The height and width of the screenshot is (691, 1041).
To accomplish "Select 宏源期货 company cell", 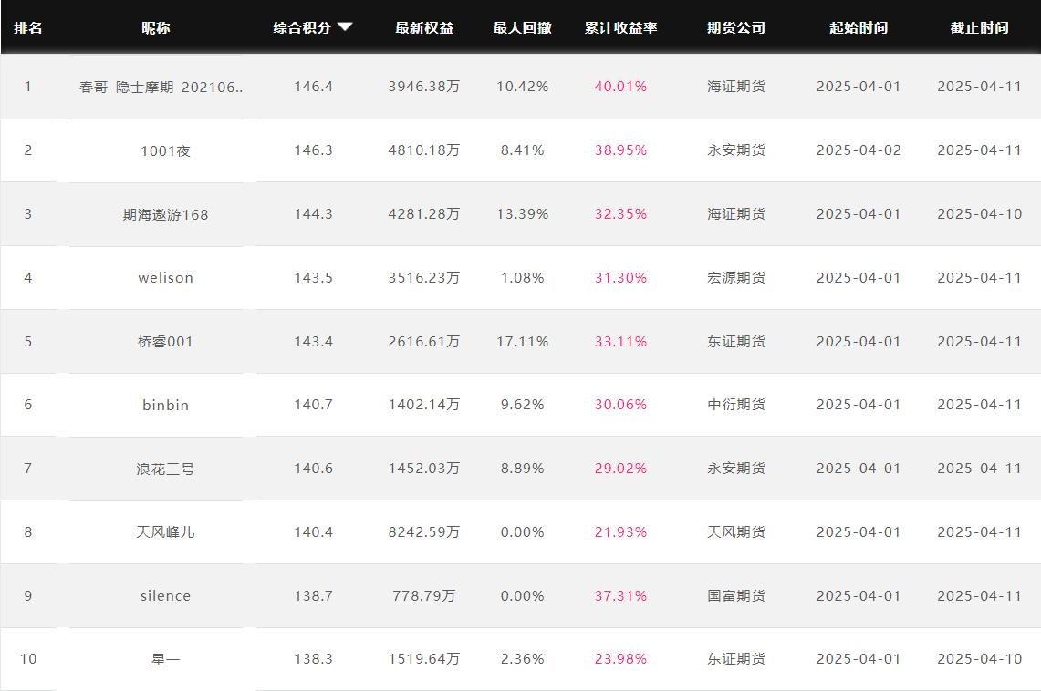I will [x=736, y=277].
